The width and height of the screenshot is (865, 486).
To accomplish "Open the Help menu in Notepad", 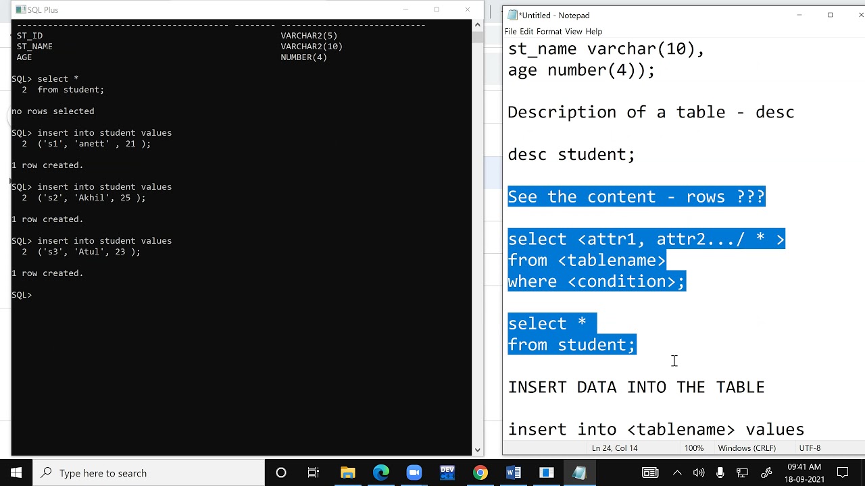I will pyautogui.click(x=594, y=32).
